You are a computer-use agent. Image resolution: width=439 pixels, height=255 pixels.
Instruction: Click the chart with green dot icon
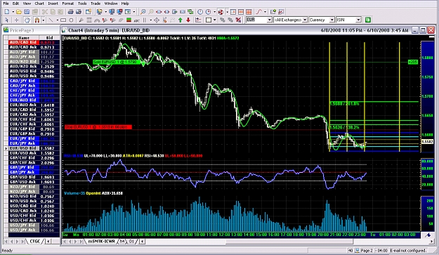coord(273,12)
